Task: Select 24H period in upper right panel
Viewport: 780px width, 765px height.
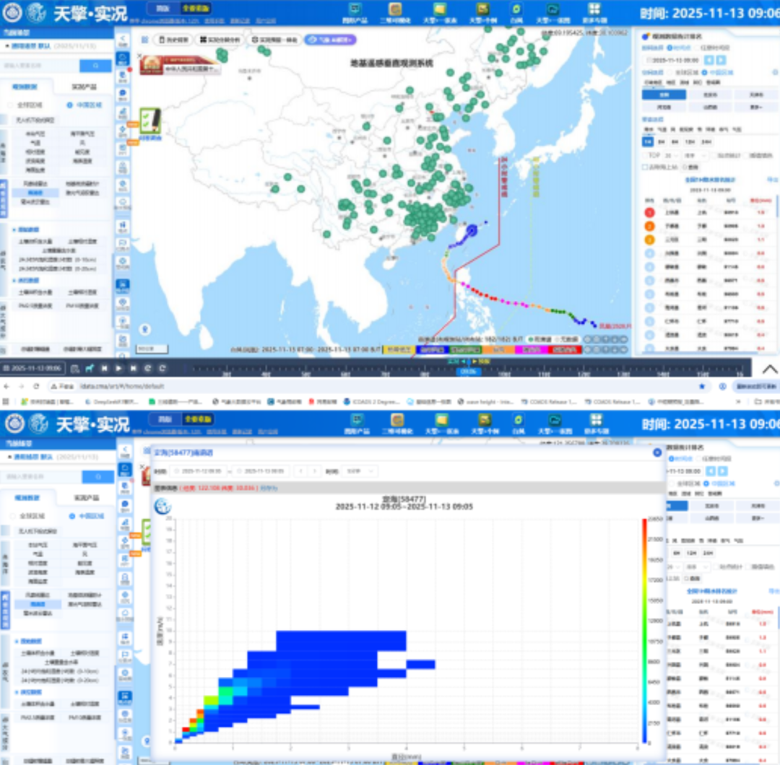Action: (706, 141)
